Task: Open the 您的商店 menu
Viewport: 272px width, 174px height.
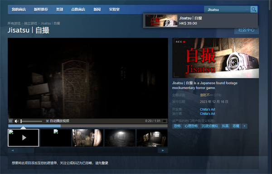Action: click(19, 10)
